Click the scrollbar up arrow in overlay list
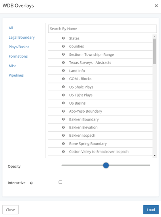Viewport: 161px width, 217px height. click(x=155, y=37)
